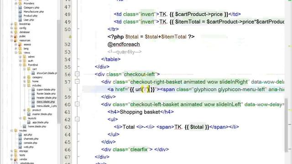The image size is (292, 164).
Task: Expand the bootstrap folder
Action: coord(11,24)
